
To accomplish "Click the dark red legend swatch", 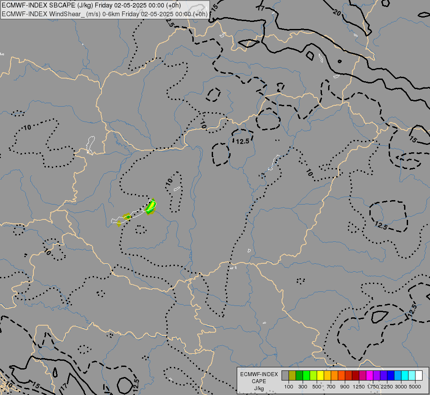I will tap(355, 375).
